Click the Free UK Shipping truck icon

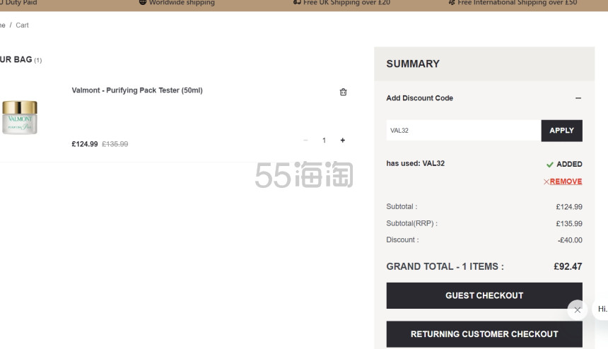[297, 2]
